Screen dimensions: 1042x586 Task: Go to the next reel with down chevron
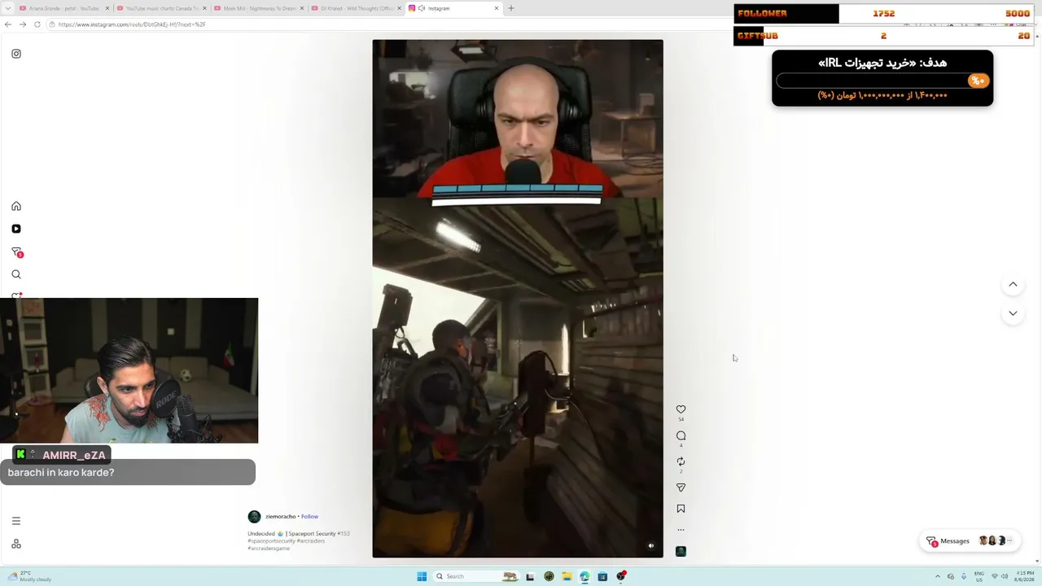[x=1013, y=313]
